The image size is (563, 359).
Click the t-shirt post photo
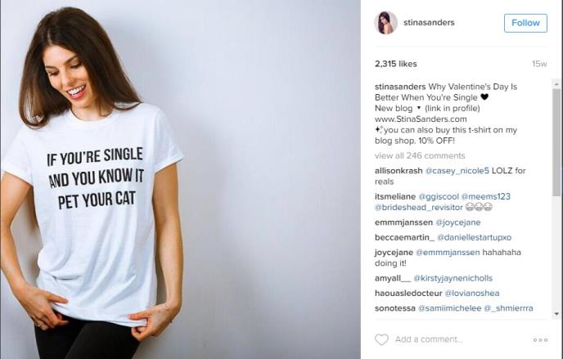[x=180, y=179]
